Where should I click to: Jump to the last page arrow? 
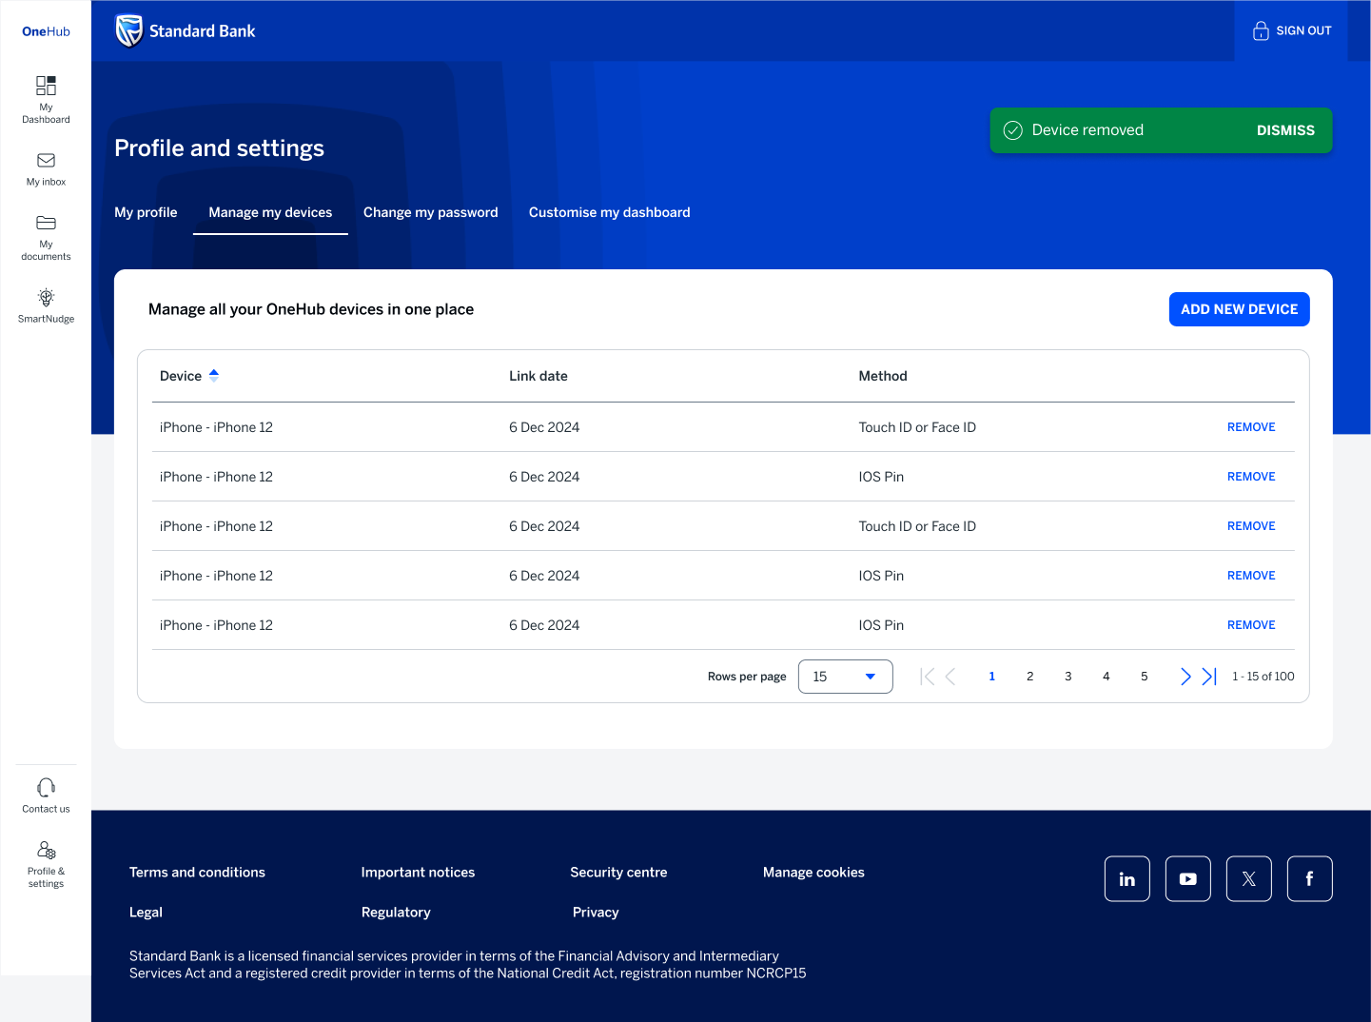click(1209, 677)
